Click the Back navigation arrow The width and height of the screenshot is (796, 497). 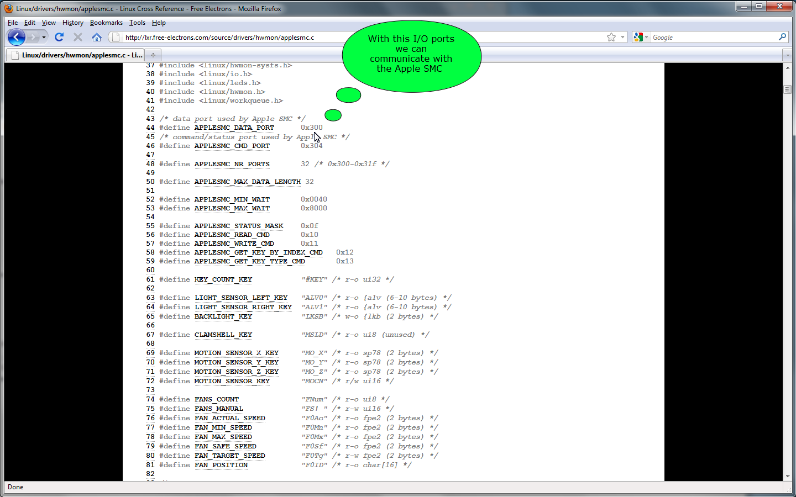(17, 37)
